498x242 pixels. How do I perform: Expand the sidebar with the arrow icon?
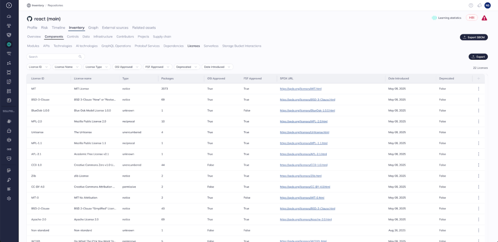pyautogui.click(x=9, y=5)
